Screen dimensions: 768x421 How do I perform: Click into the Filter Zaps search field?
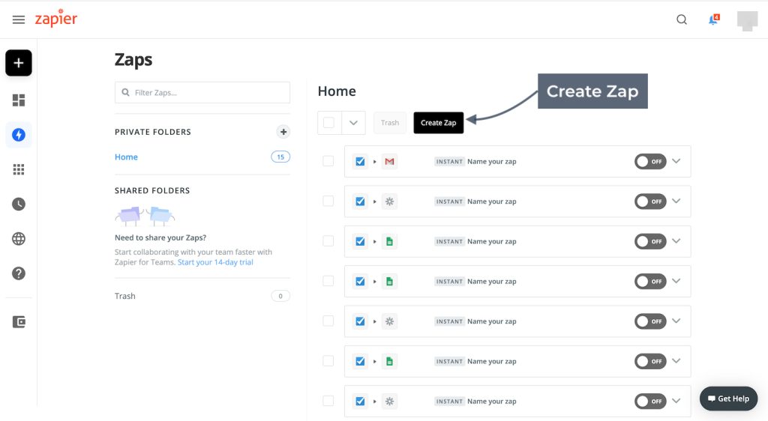pyautogui.click(x=202, y=92)
